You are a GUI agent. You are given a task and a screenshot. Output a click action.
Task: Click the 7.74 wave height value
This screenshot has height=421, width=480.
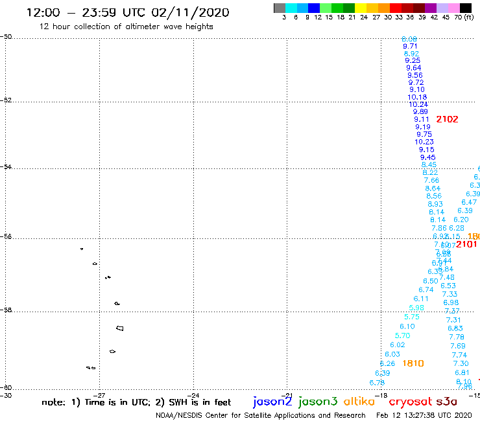click(x=459, y=355)
